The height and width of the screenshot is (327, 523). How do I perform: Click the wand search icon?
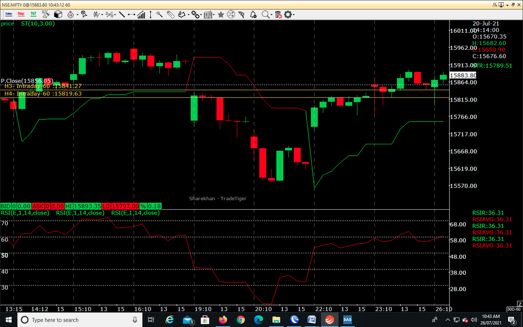[241, 14]
